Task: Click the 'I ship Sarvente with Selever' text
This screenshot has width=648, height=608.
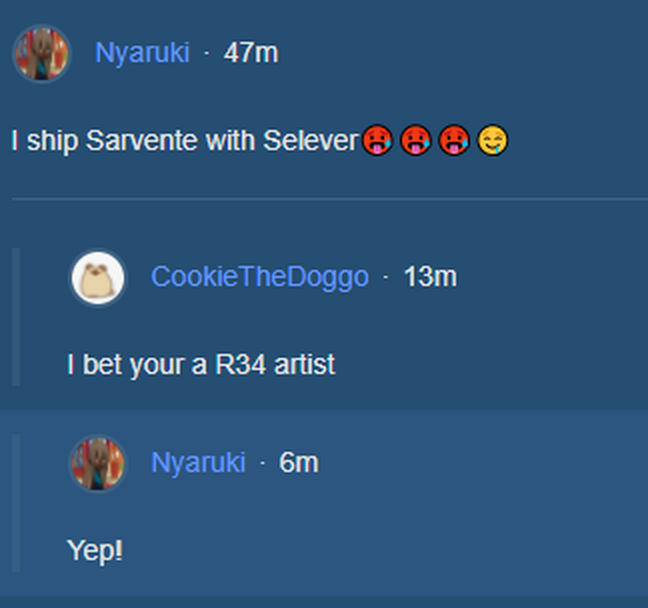Action: point(184,141)
